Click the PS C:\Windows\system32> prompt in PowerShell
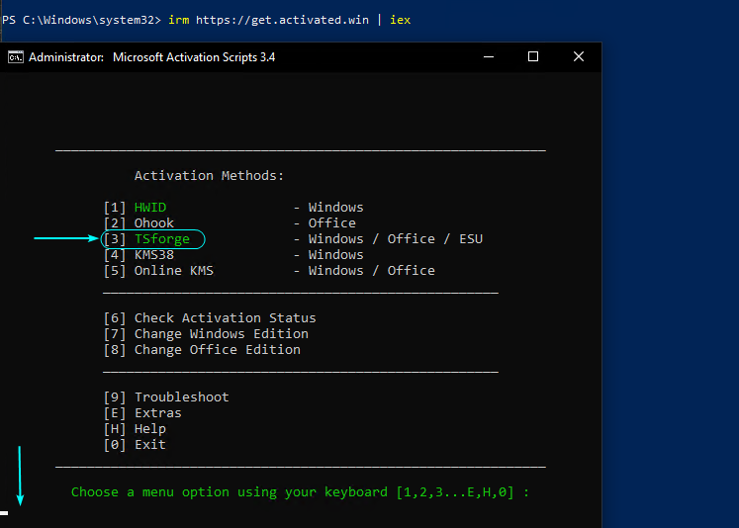 tap(81, 20)
